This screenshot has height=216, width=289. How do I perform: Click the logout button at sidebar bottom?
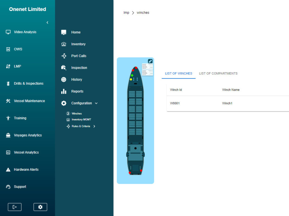tap(14, 207)
